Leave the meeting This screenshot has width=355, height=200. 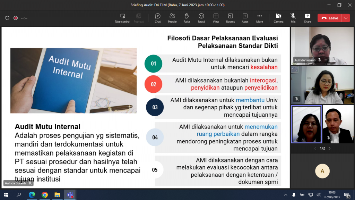coord(329,18)
